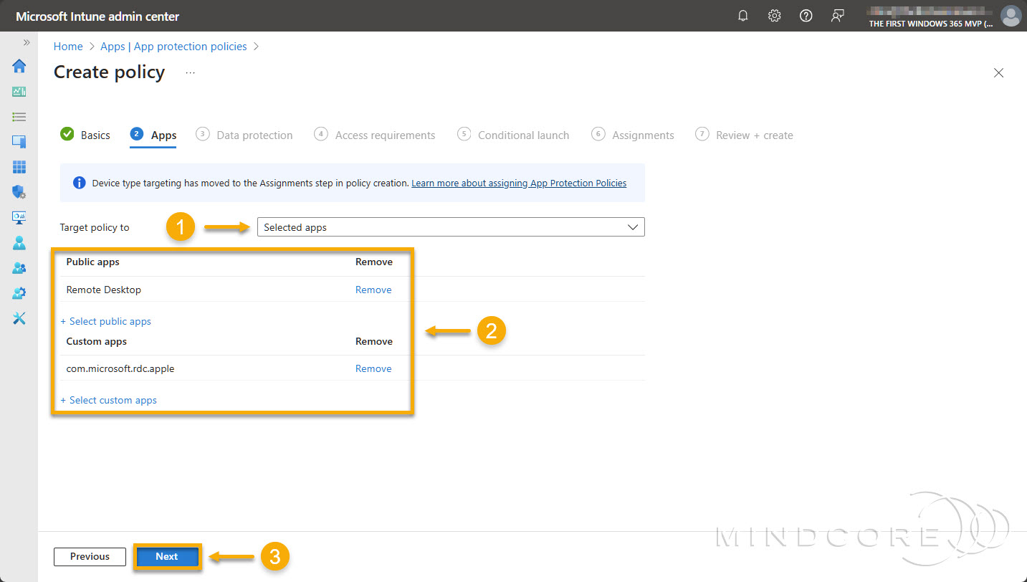Select the Tenant administration icon
The image size is (1027, 582).
pos(19,292)
